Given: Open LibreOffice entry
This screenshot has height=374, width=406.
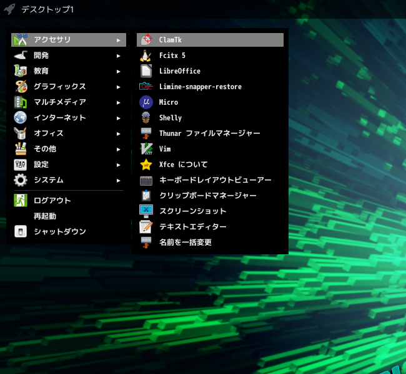Looking at the screenshot, I should (x=210, y=71).
